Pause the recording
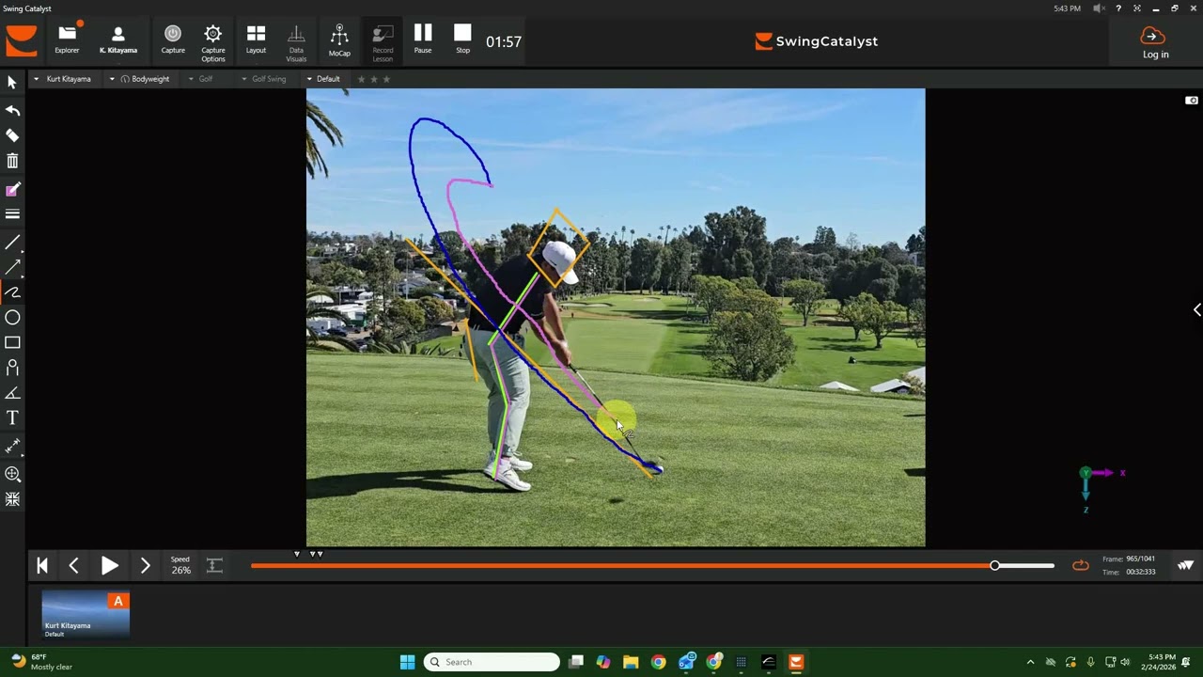Screen dimensions: 1203x677 click(423, 39)
